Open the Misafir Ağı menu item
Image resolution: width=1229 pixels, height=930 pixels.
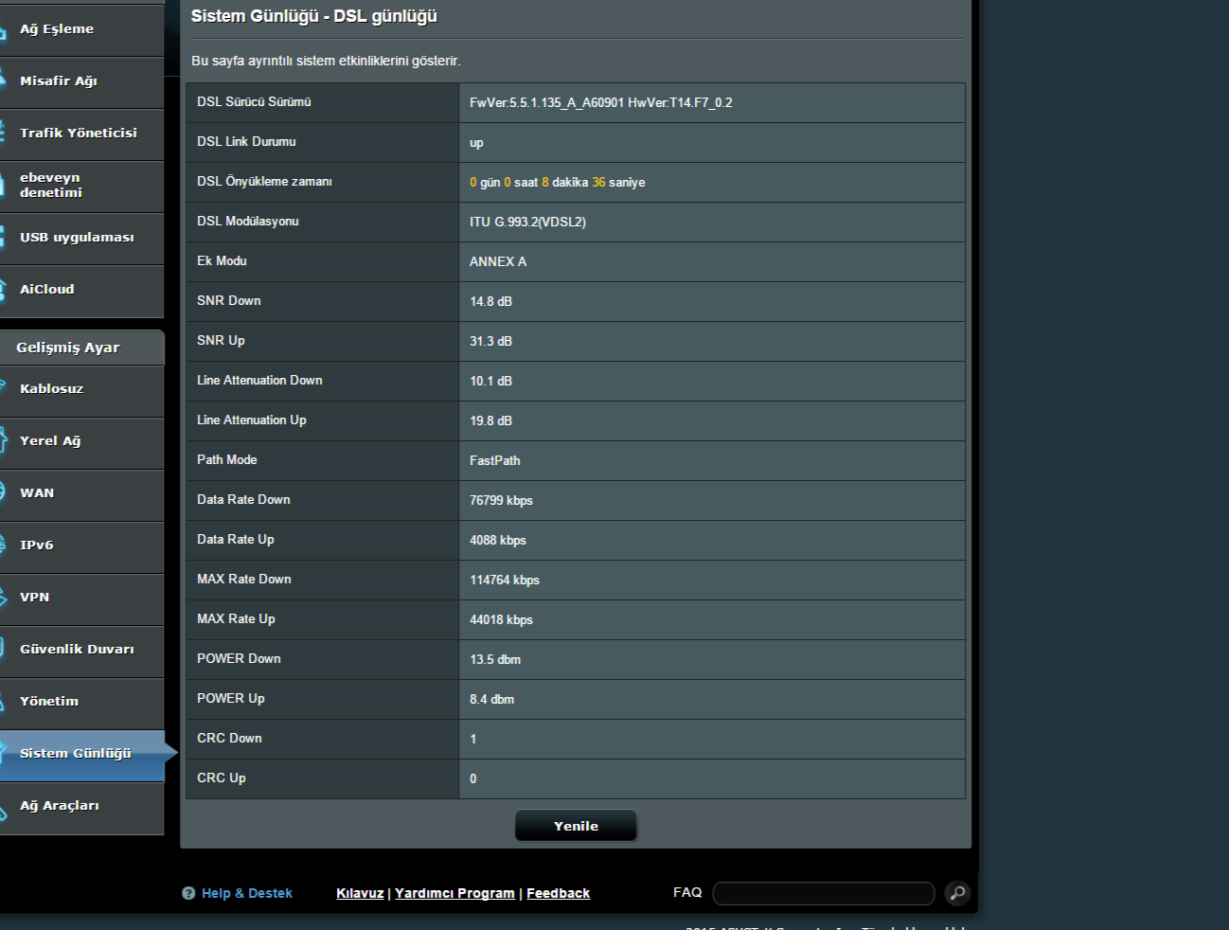59,81
